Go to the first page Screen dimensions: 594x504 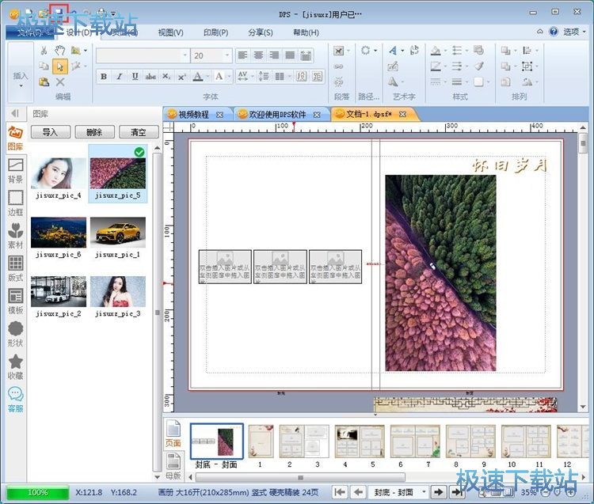point(340,492)
